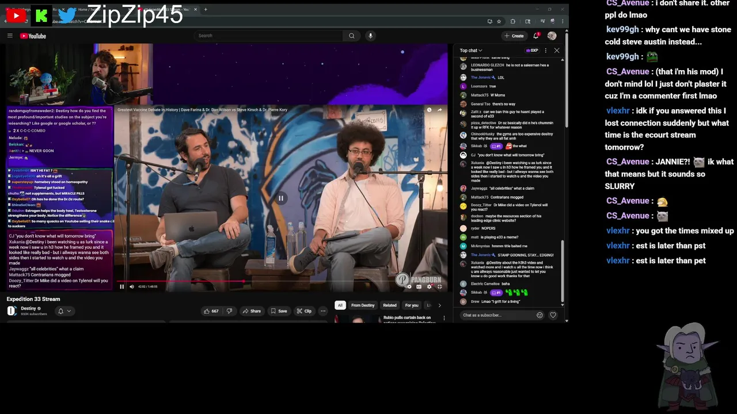The height and width of the screenshot is (414, 737).
Task: Clip the video with the Clip button
Action: 304,311
